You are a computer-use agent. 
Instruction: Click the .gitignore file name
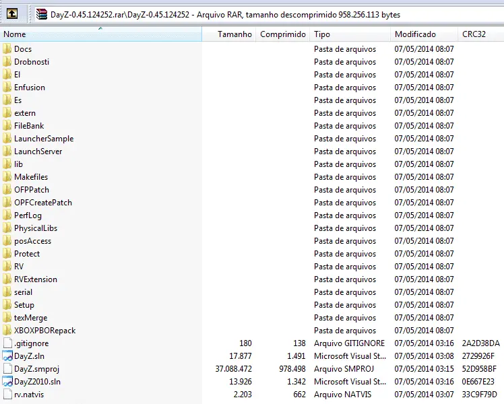(32, 343)
